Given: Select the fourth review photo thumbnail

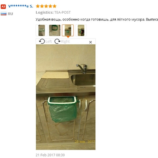Looking at the screenshot, I should tap(81, 30).
